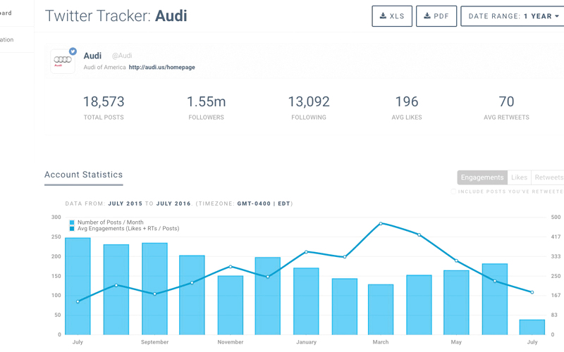The height and width of the screenshot is (352, 564).
Task: Click the @Audi handle
Action: tap(121, 56)
